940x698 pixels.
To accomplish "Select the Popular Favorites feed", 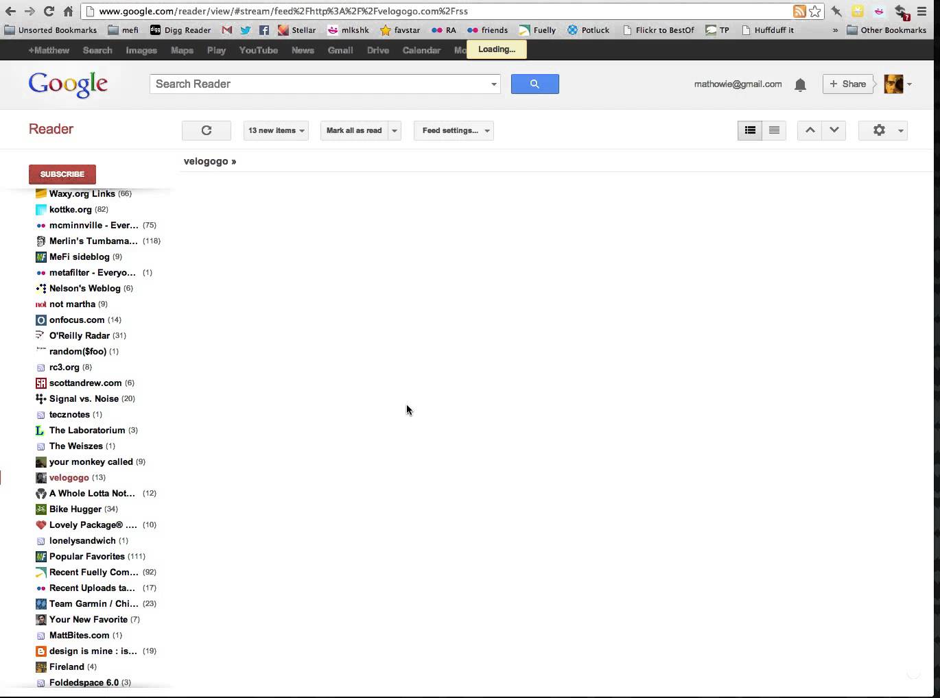I will coord(90,556).
